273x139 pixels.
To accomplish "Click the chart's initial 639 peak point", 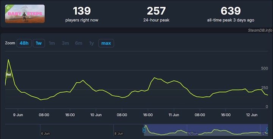I will [x=8, y=60].
